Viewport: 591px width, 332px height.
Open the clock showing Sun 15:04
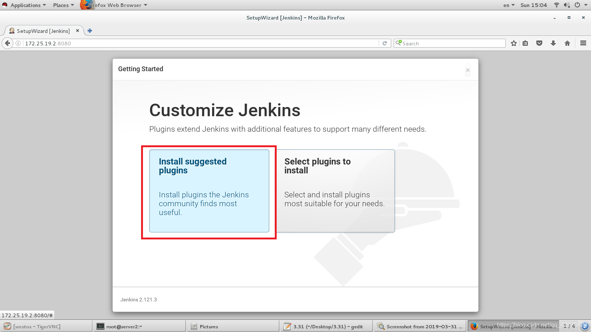pyautogui.click(x=533, y=5)
